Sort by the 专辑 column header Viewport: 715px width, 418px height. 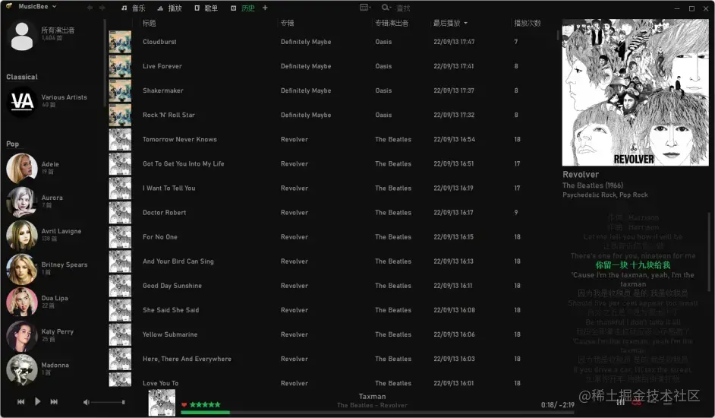click(287, 23)
